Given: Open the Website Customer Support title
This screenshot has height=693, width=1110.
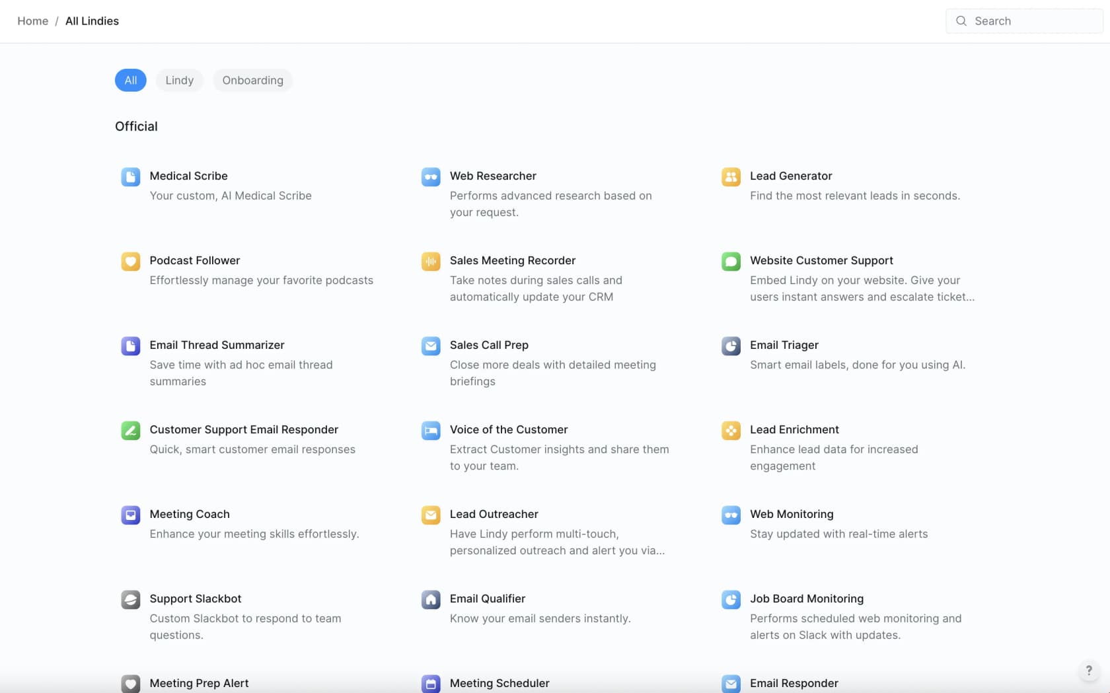Looking at the screenshot, I should (821, 260).
